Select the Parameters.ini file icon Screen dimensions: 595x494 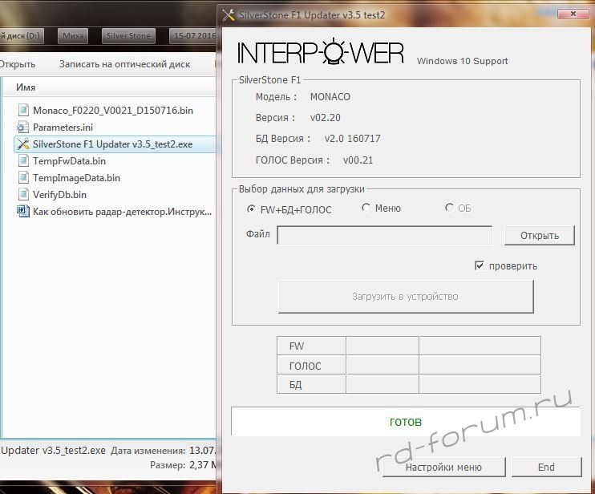(x=22, y=128)
